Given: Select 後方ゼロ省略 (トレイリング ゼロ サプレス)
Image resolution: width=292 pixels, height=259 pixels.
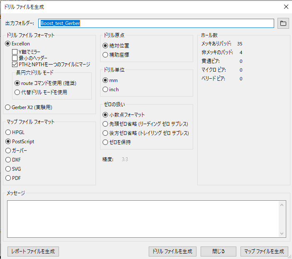Looking at the screenshot, I should click(146, 133).
